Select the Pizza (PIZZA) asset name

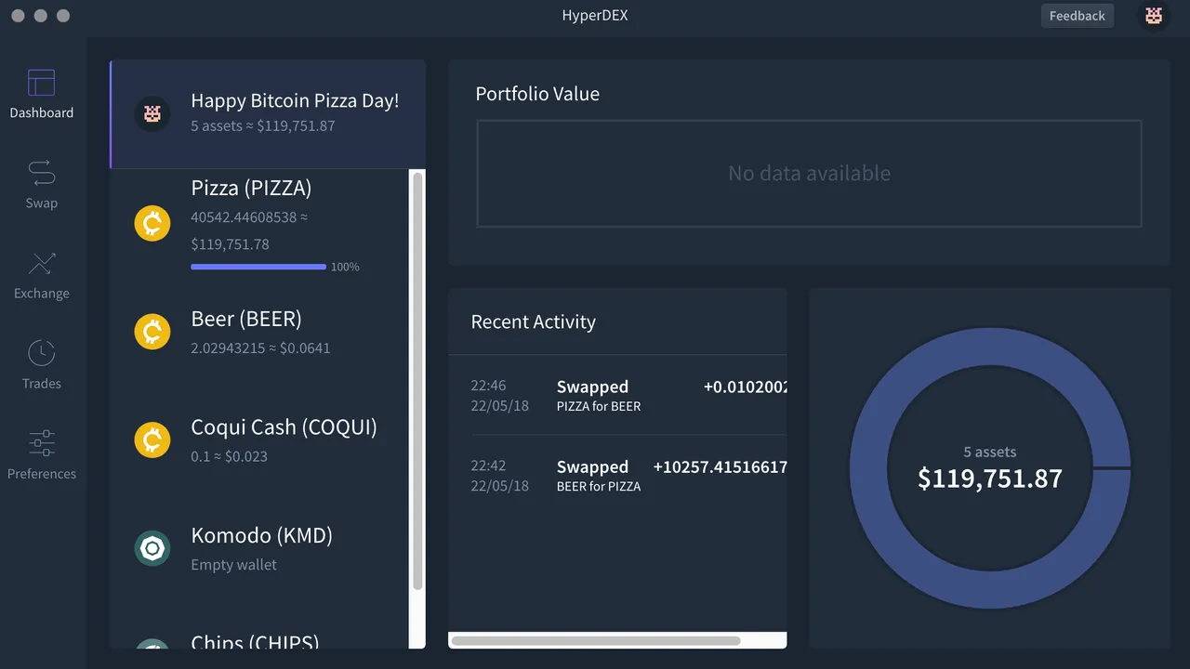(x=251, y=188)
